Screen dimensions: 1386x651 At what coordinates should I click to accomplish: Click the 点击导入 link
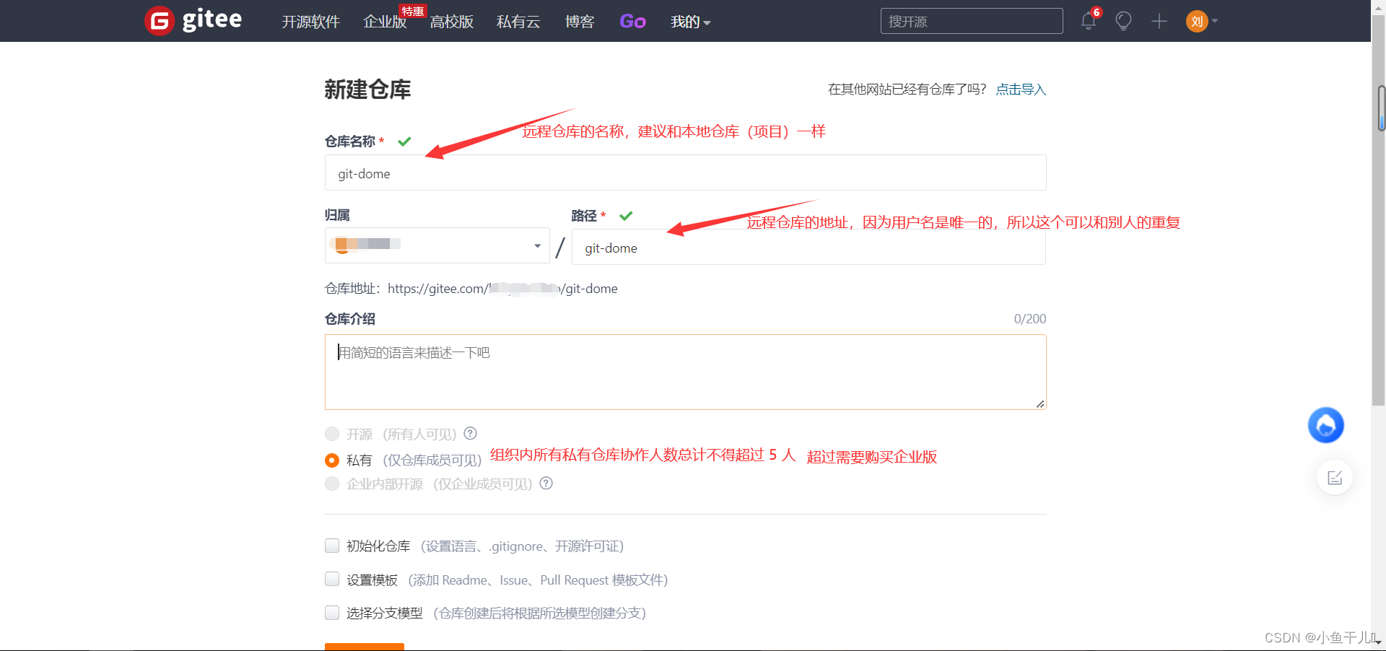(1021, 89)
